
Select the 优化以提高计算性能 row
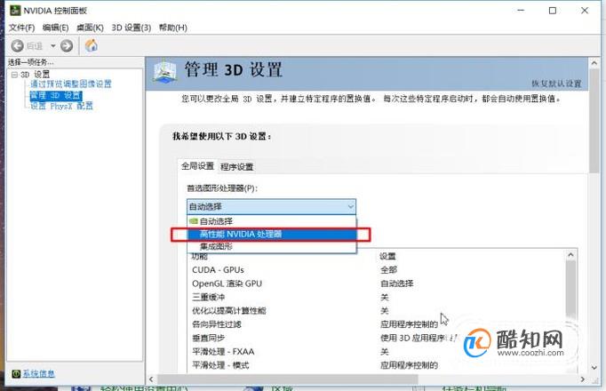[378, 311]
